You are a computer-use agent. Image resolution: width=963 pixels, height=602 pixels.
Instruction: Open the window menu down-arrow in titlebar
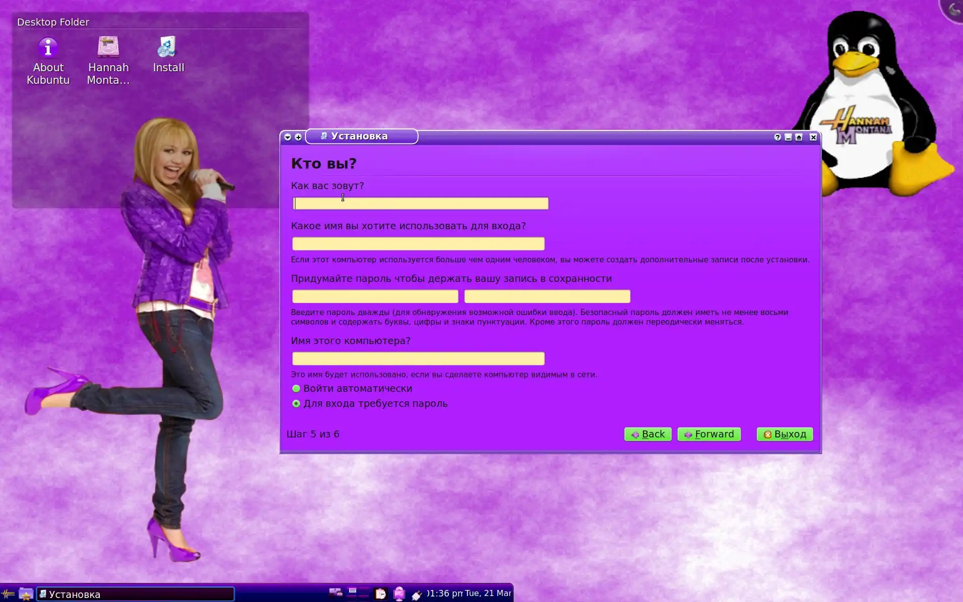click(288, 137)
